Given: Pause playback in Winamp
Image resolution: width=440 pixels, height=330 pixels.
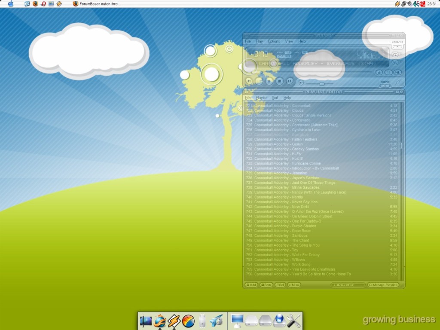Looking at the screenshot, I should click(x=269, y=81).
